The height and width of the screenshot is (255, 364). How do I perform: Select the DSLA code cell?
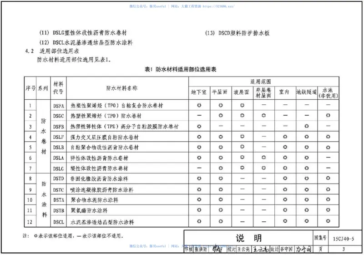pyautogui.click(x=59, y=158)
